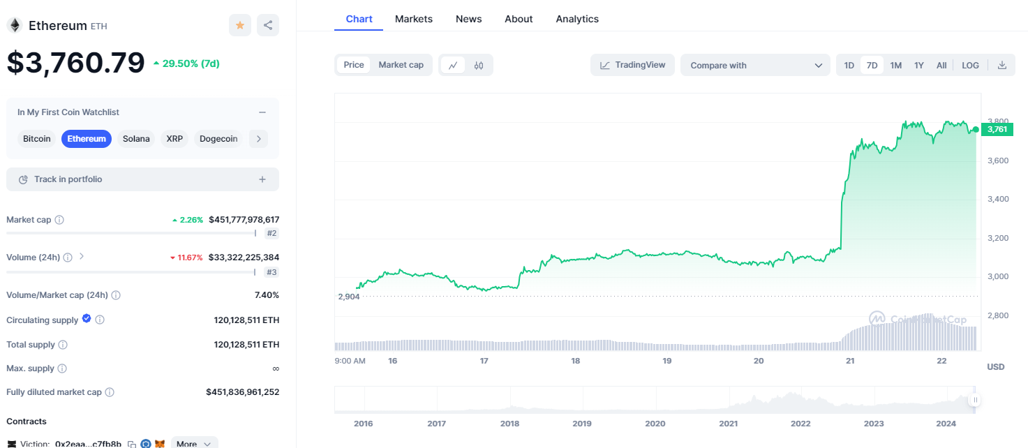Switch to the Analytics tab
Screen dimensions: 1028x448
[x=577, y=19]
